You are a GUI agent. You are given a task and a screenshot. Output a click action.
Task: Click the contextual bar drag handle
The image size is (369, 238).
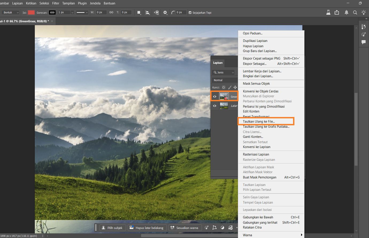tap(96, 228)
